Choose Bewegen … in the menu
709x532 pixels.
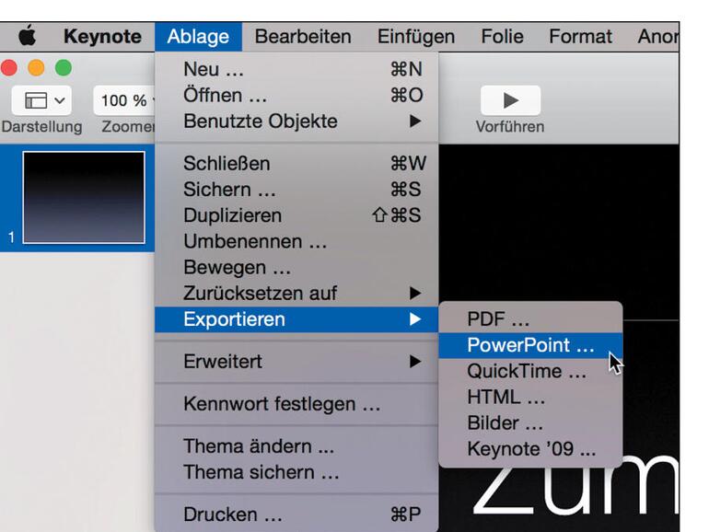click(296, 267)
